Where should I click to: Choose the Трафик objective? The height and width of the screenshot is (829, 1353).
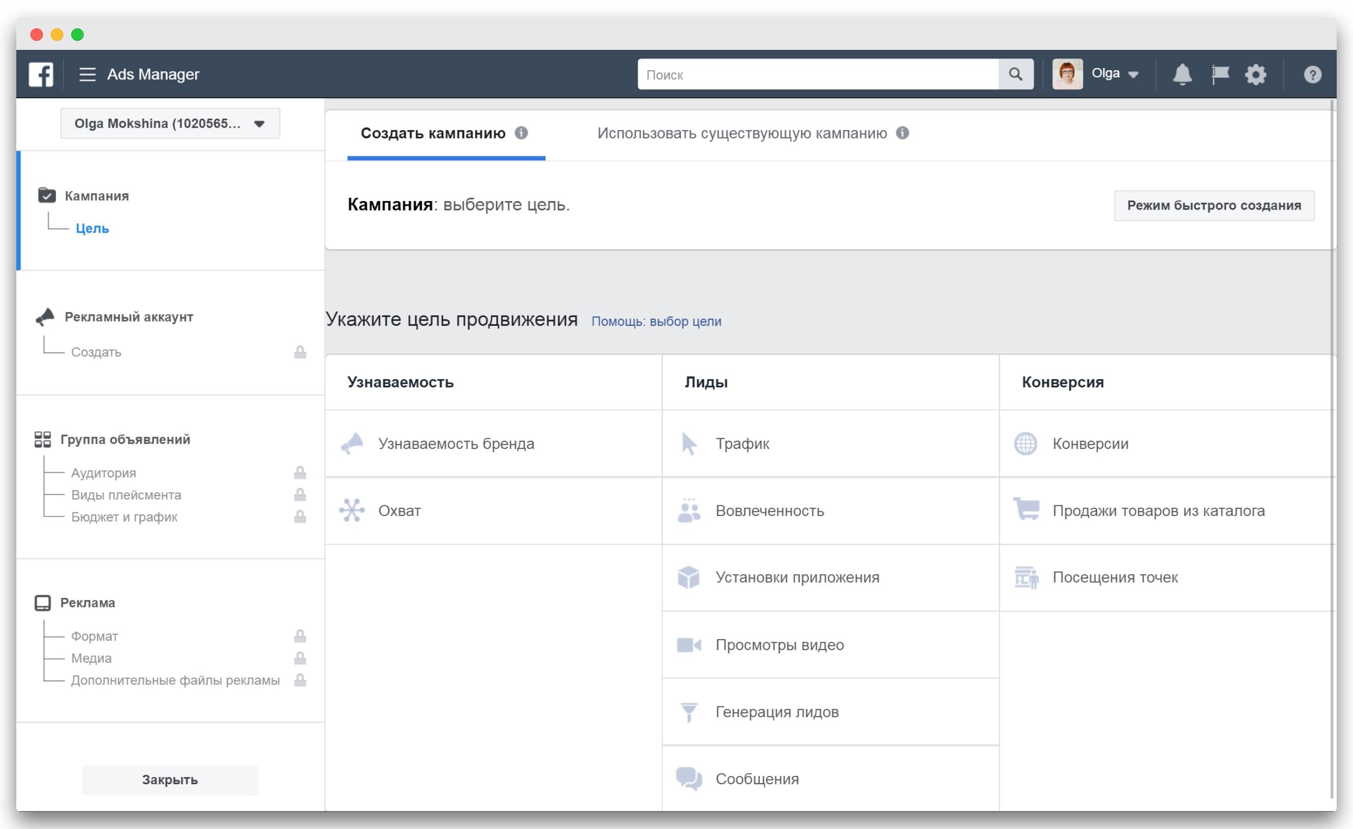tap(830, 443)
